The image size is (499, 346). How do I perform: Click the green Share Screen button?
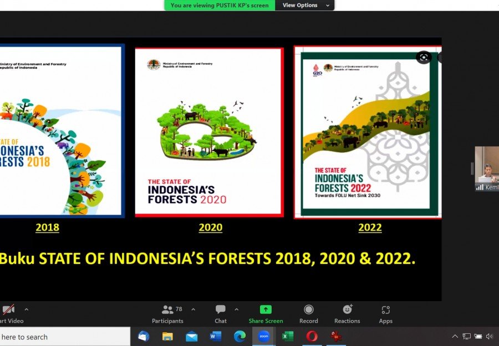[266, 314]
